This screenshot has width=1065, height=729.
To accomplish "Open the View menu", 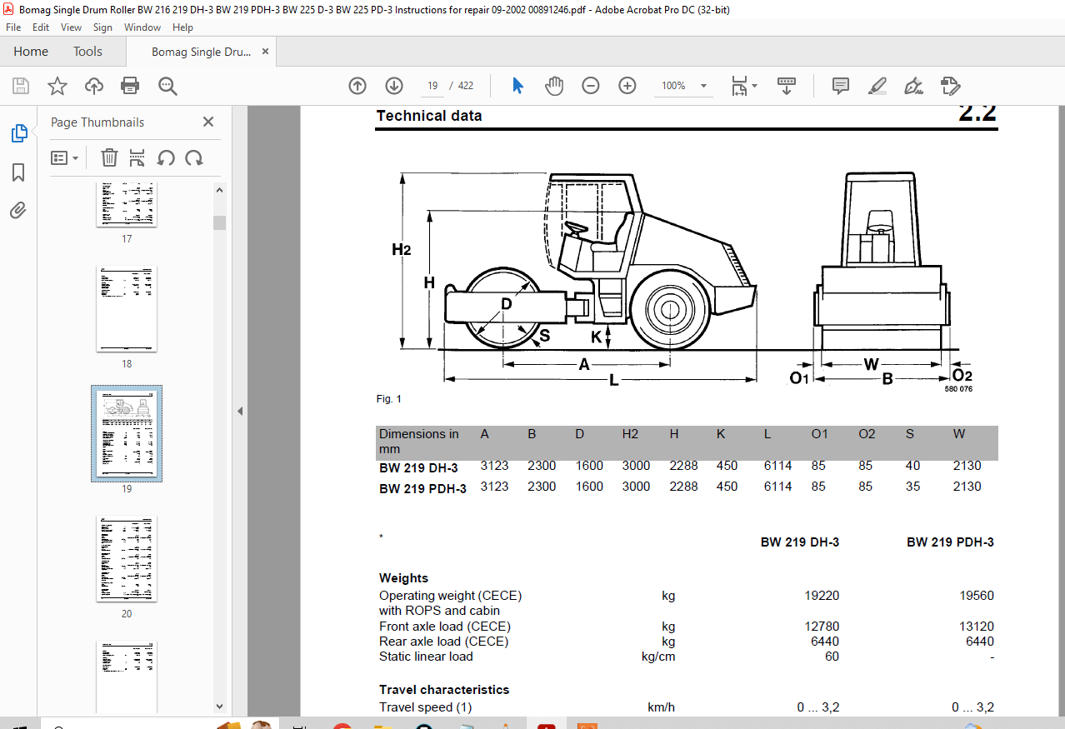I will 71,27.
